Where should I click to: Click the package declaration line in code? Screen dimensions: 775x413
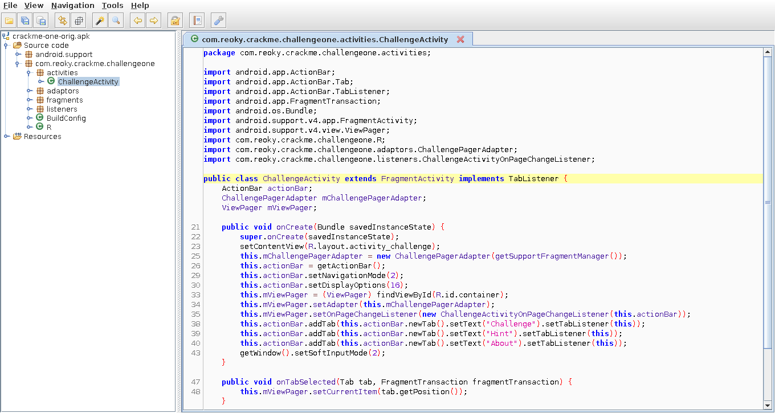point(317,52)
